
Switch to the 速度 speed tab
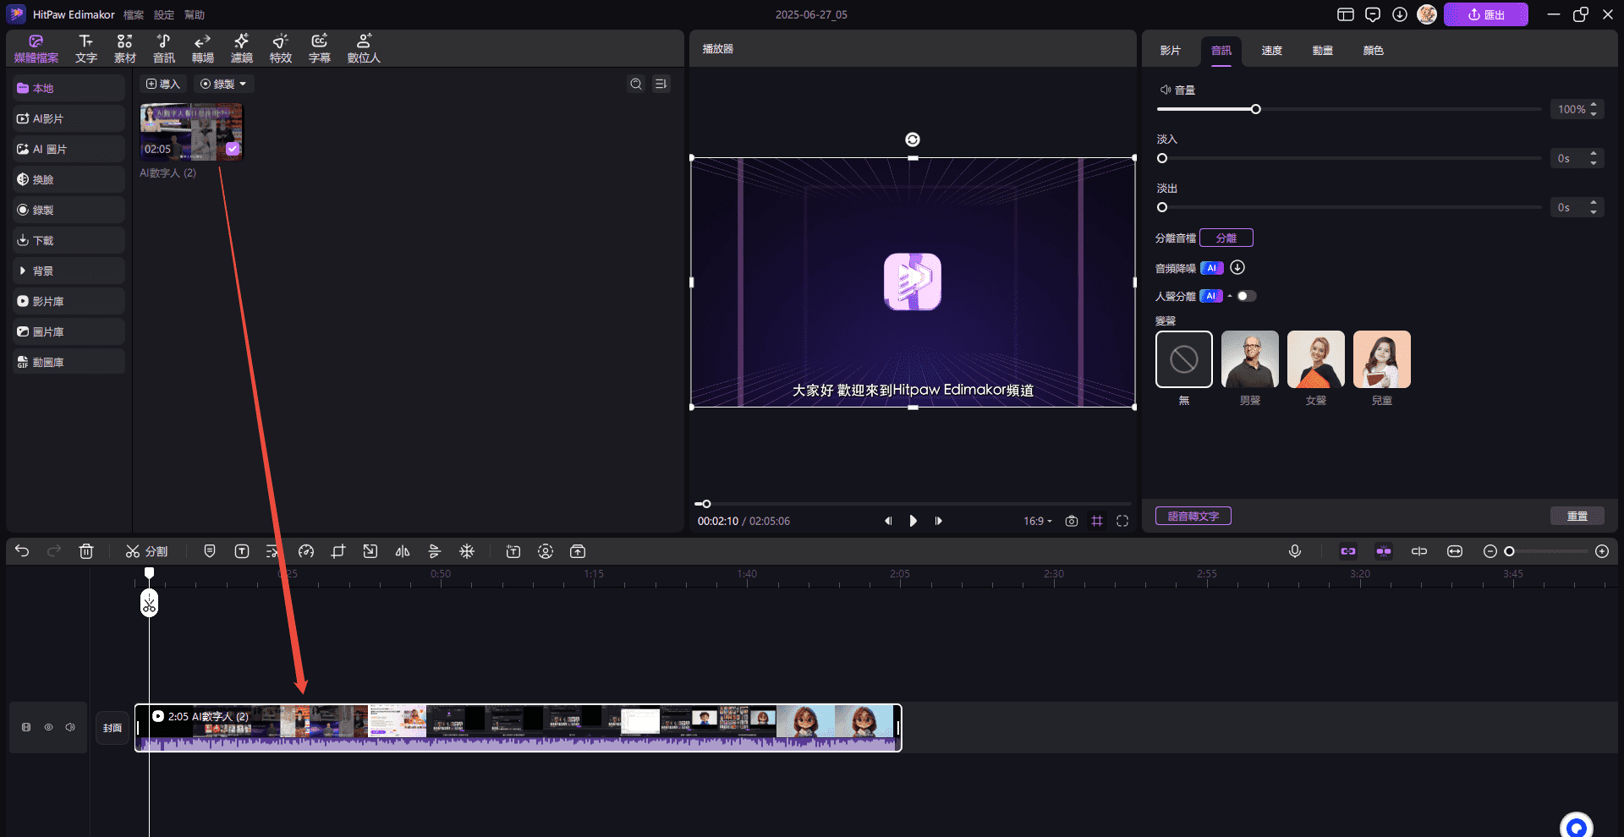click(1272, 51)
